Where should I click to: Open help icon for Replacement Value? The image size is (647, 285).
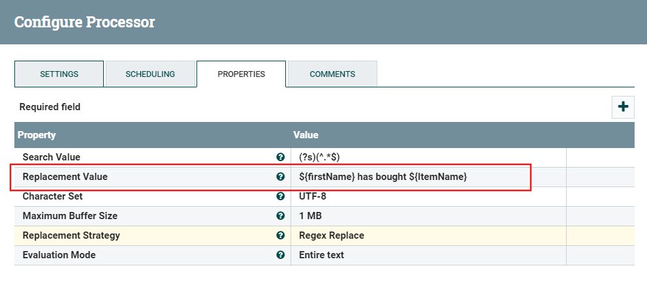[x=281, y=177]
